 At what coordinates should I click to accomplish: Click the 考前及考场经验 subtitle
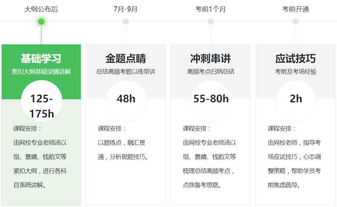pos(296,72)
